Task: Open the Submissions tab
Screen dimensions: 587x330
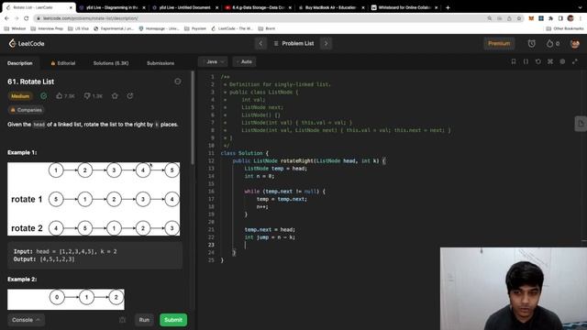Action: [x=161, y=63]
